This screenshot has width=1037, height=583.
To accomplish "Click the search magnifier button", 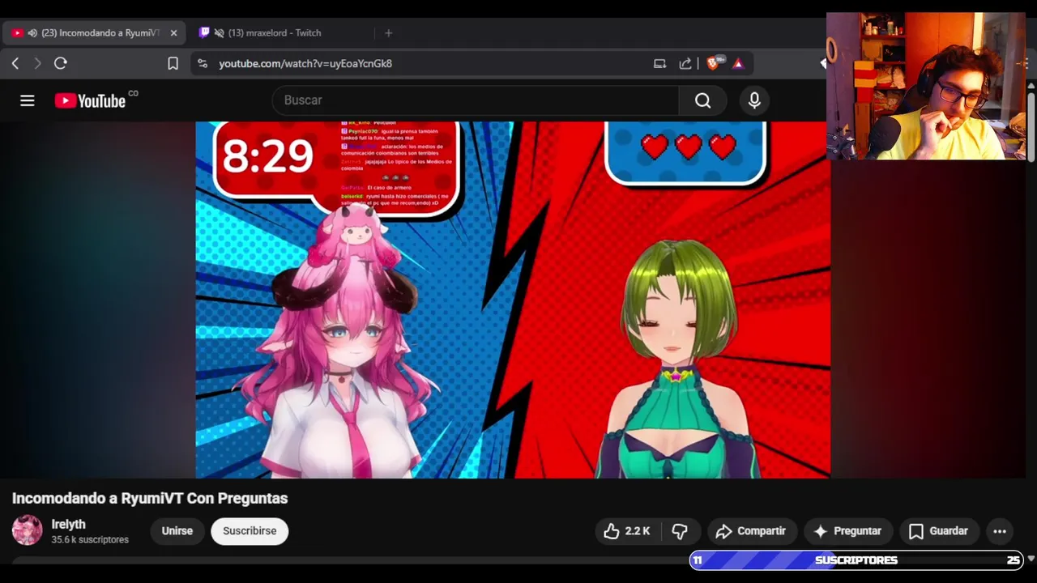I will click(702, 100).
